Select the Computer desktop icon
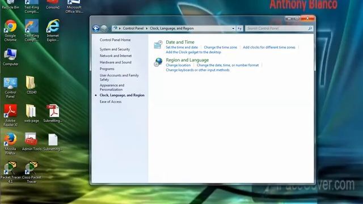This screenshot has height=204, width=363. [x=10, y=54]
